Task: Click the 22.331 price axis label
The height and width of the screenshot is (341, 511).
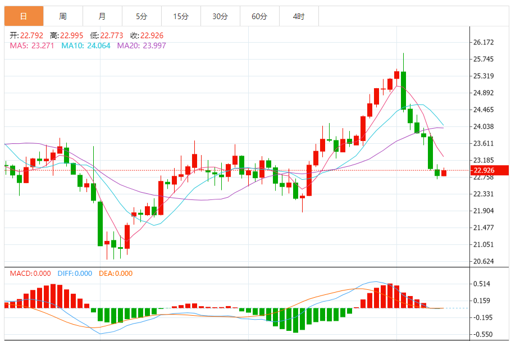Action: click(x=483, y=194)
